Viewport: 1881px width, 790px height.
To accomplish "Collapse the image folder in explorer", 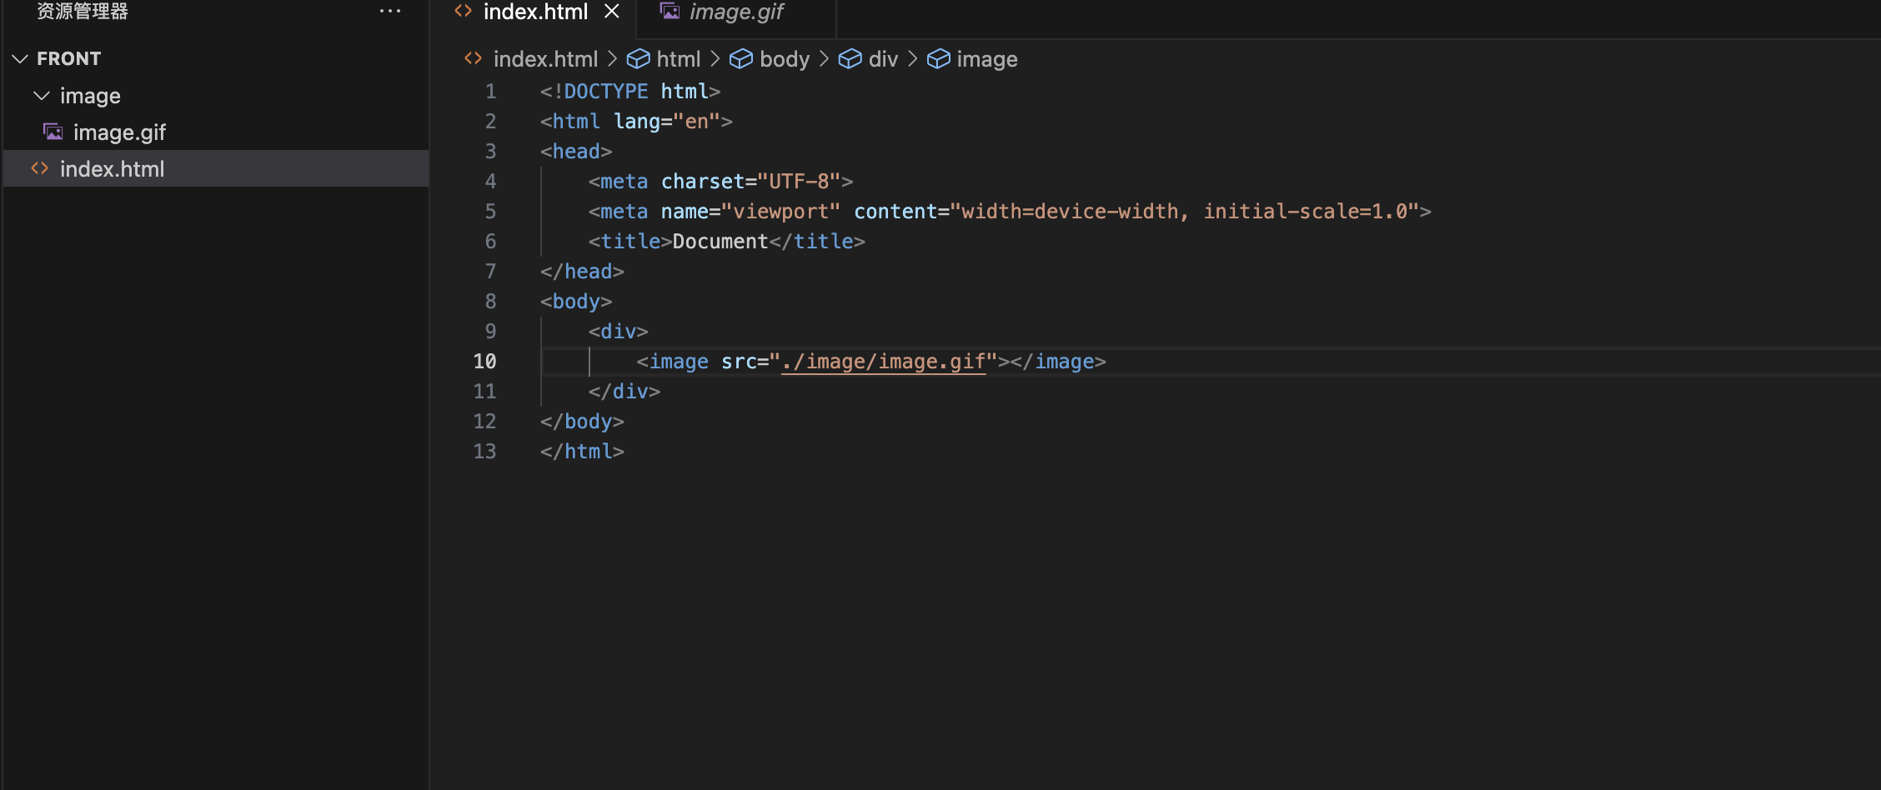I will [42, 96].
